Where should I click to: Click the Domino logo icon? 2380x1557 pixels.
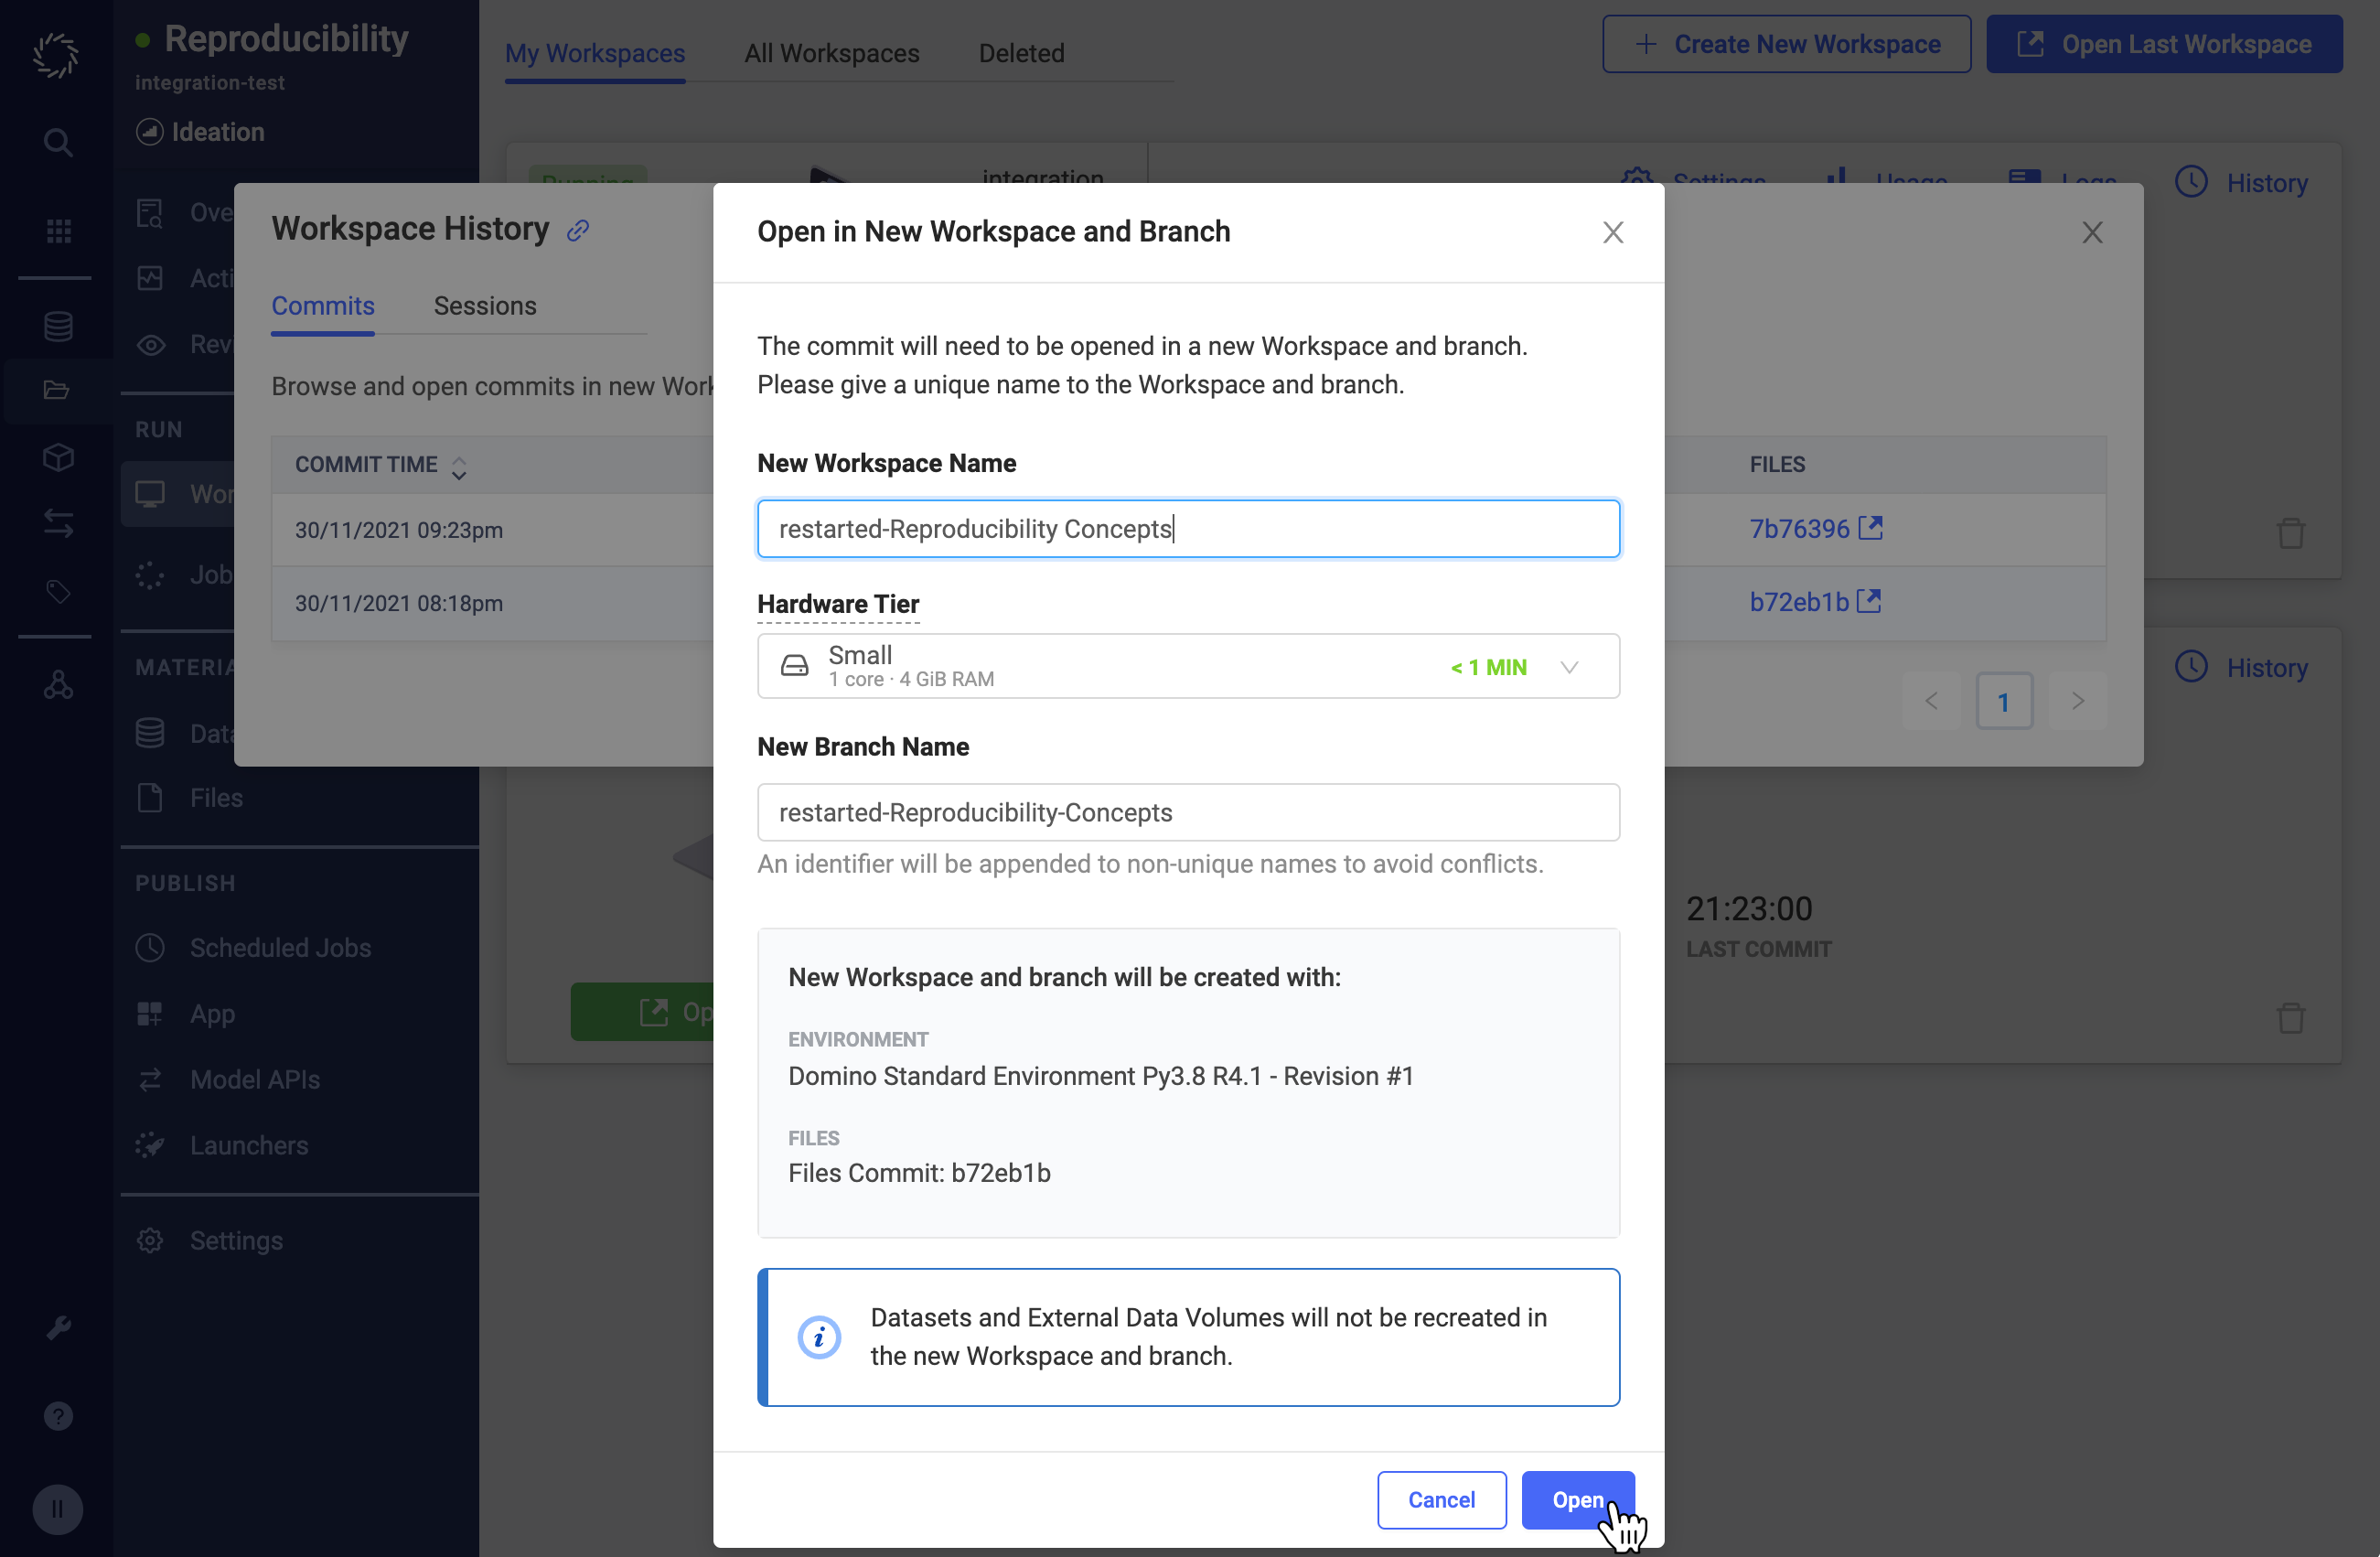tap(56, 55)
